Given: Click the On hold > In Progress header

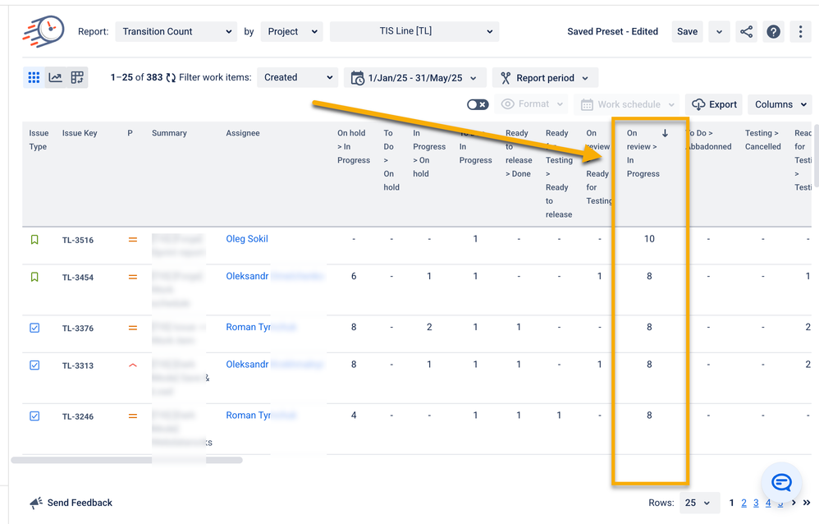Looking at the screenshot, I should 354,146.
